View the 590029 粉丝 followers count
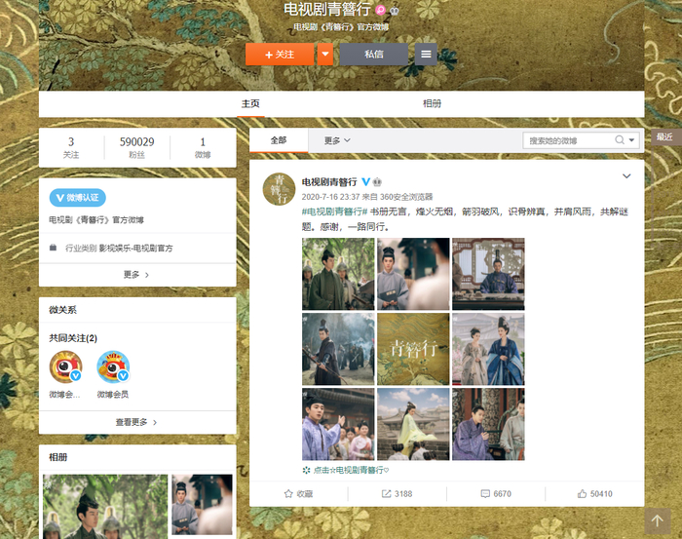Image resolution: width=682 pixels, height=539 pixels. (136, 147)
